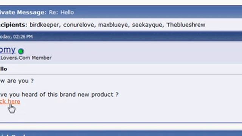The width and height of the screenshot is (242, 136).
Task: Click the 'Re: Hello' subject text
Action: pyautogui.click(x=61, y=12)
